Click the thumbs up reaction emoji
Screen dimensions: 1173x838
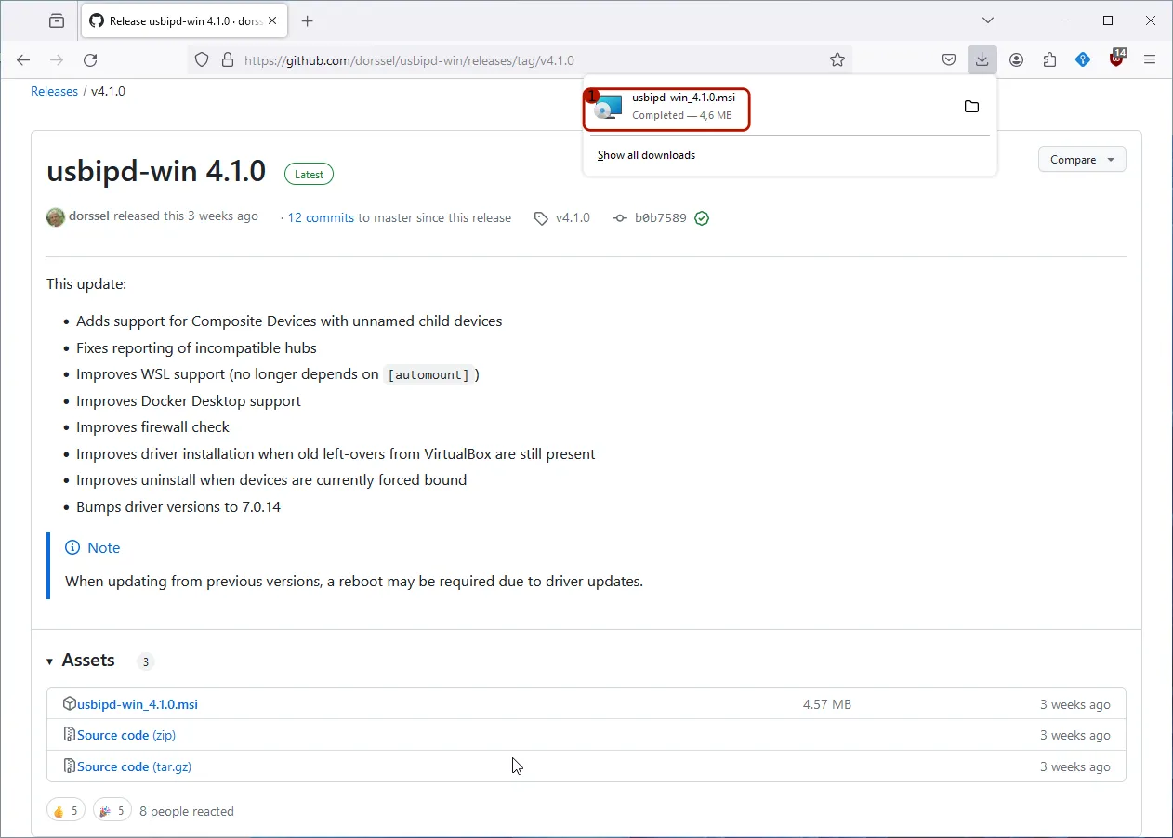click(65, 809)
